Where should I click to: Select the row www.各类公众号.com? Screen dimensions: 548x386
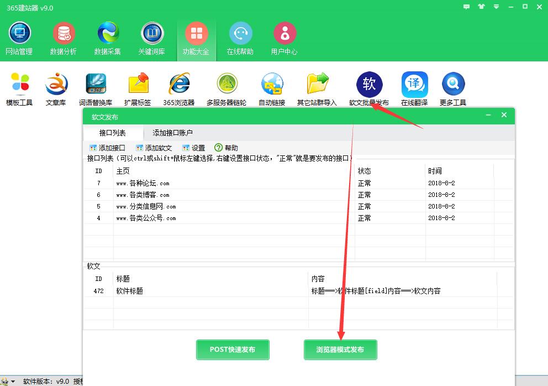(x=298, y=218)
